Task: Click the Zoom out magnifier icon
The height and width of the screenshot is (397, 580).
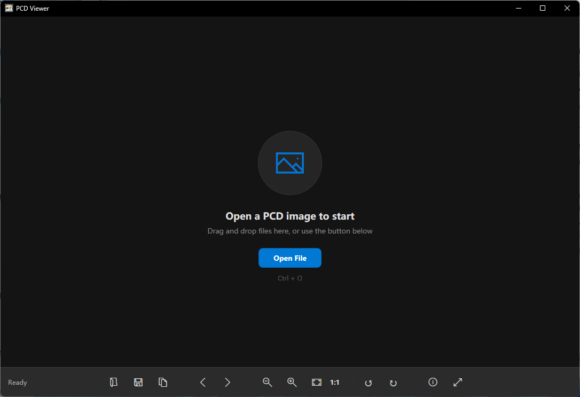Action: [x=268, y=382]
